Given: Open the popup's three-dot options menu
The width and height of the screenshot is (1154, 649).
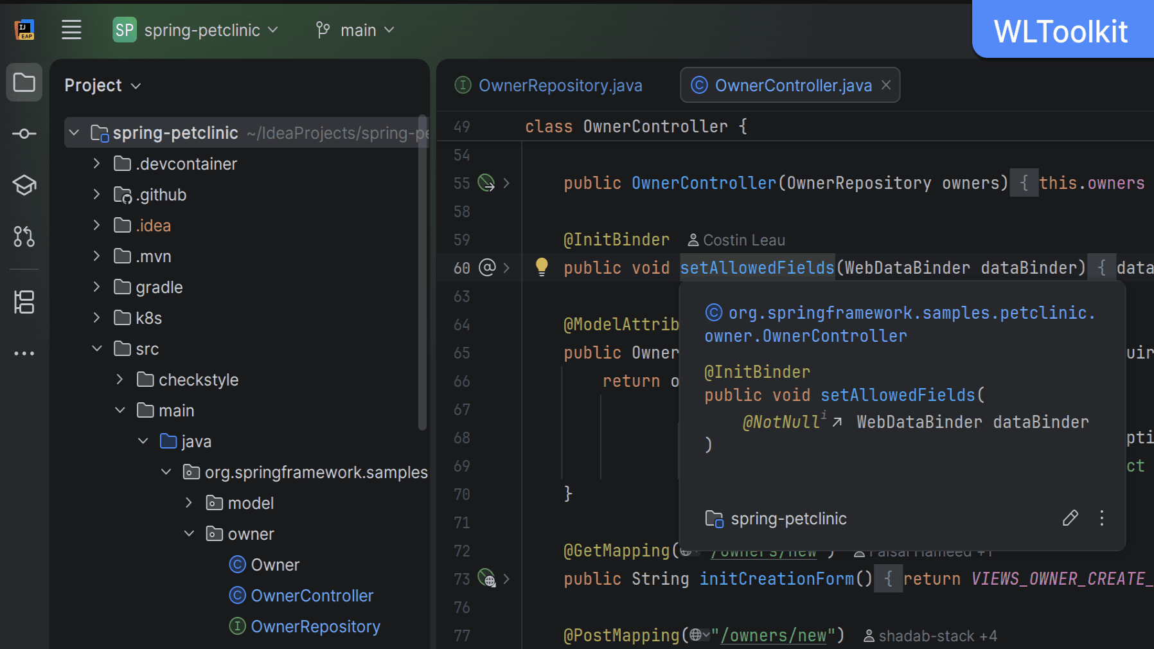Looking at the screenshot, I should coord(1101,518).
